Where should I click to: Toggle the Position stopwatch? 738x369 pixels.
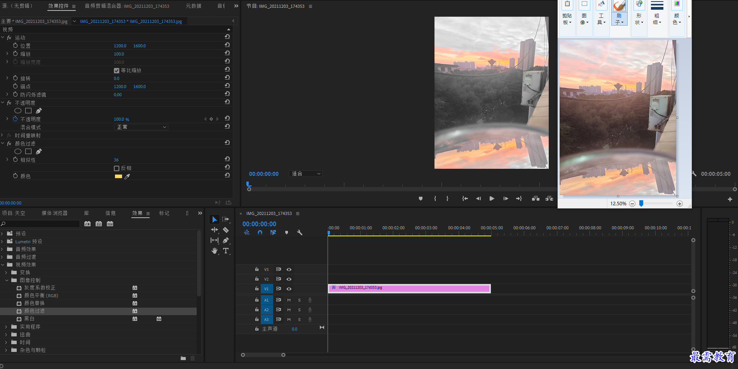[16, 46]
